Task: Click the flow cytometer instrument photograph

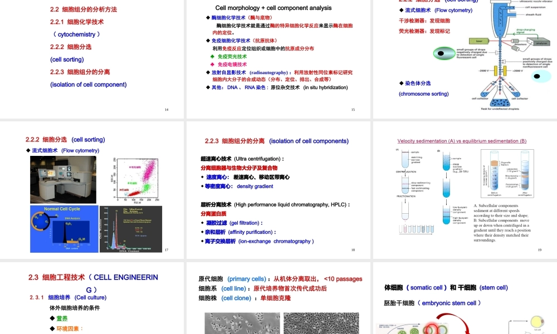Action: point(64,179)
